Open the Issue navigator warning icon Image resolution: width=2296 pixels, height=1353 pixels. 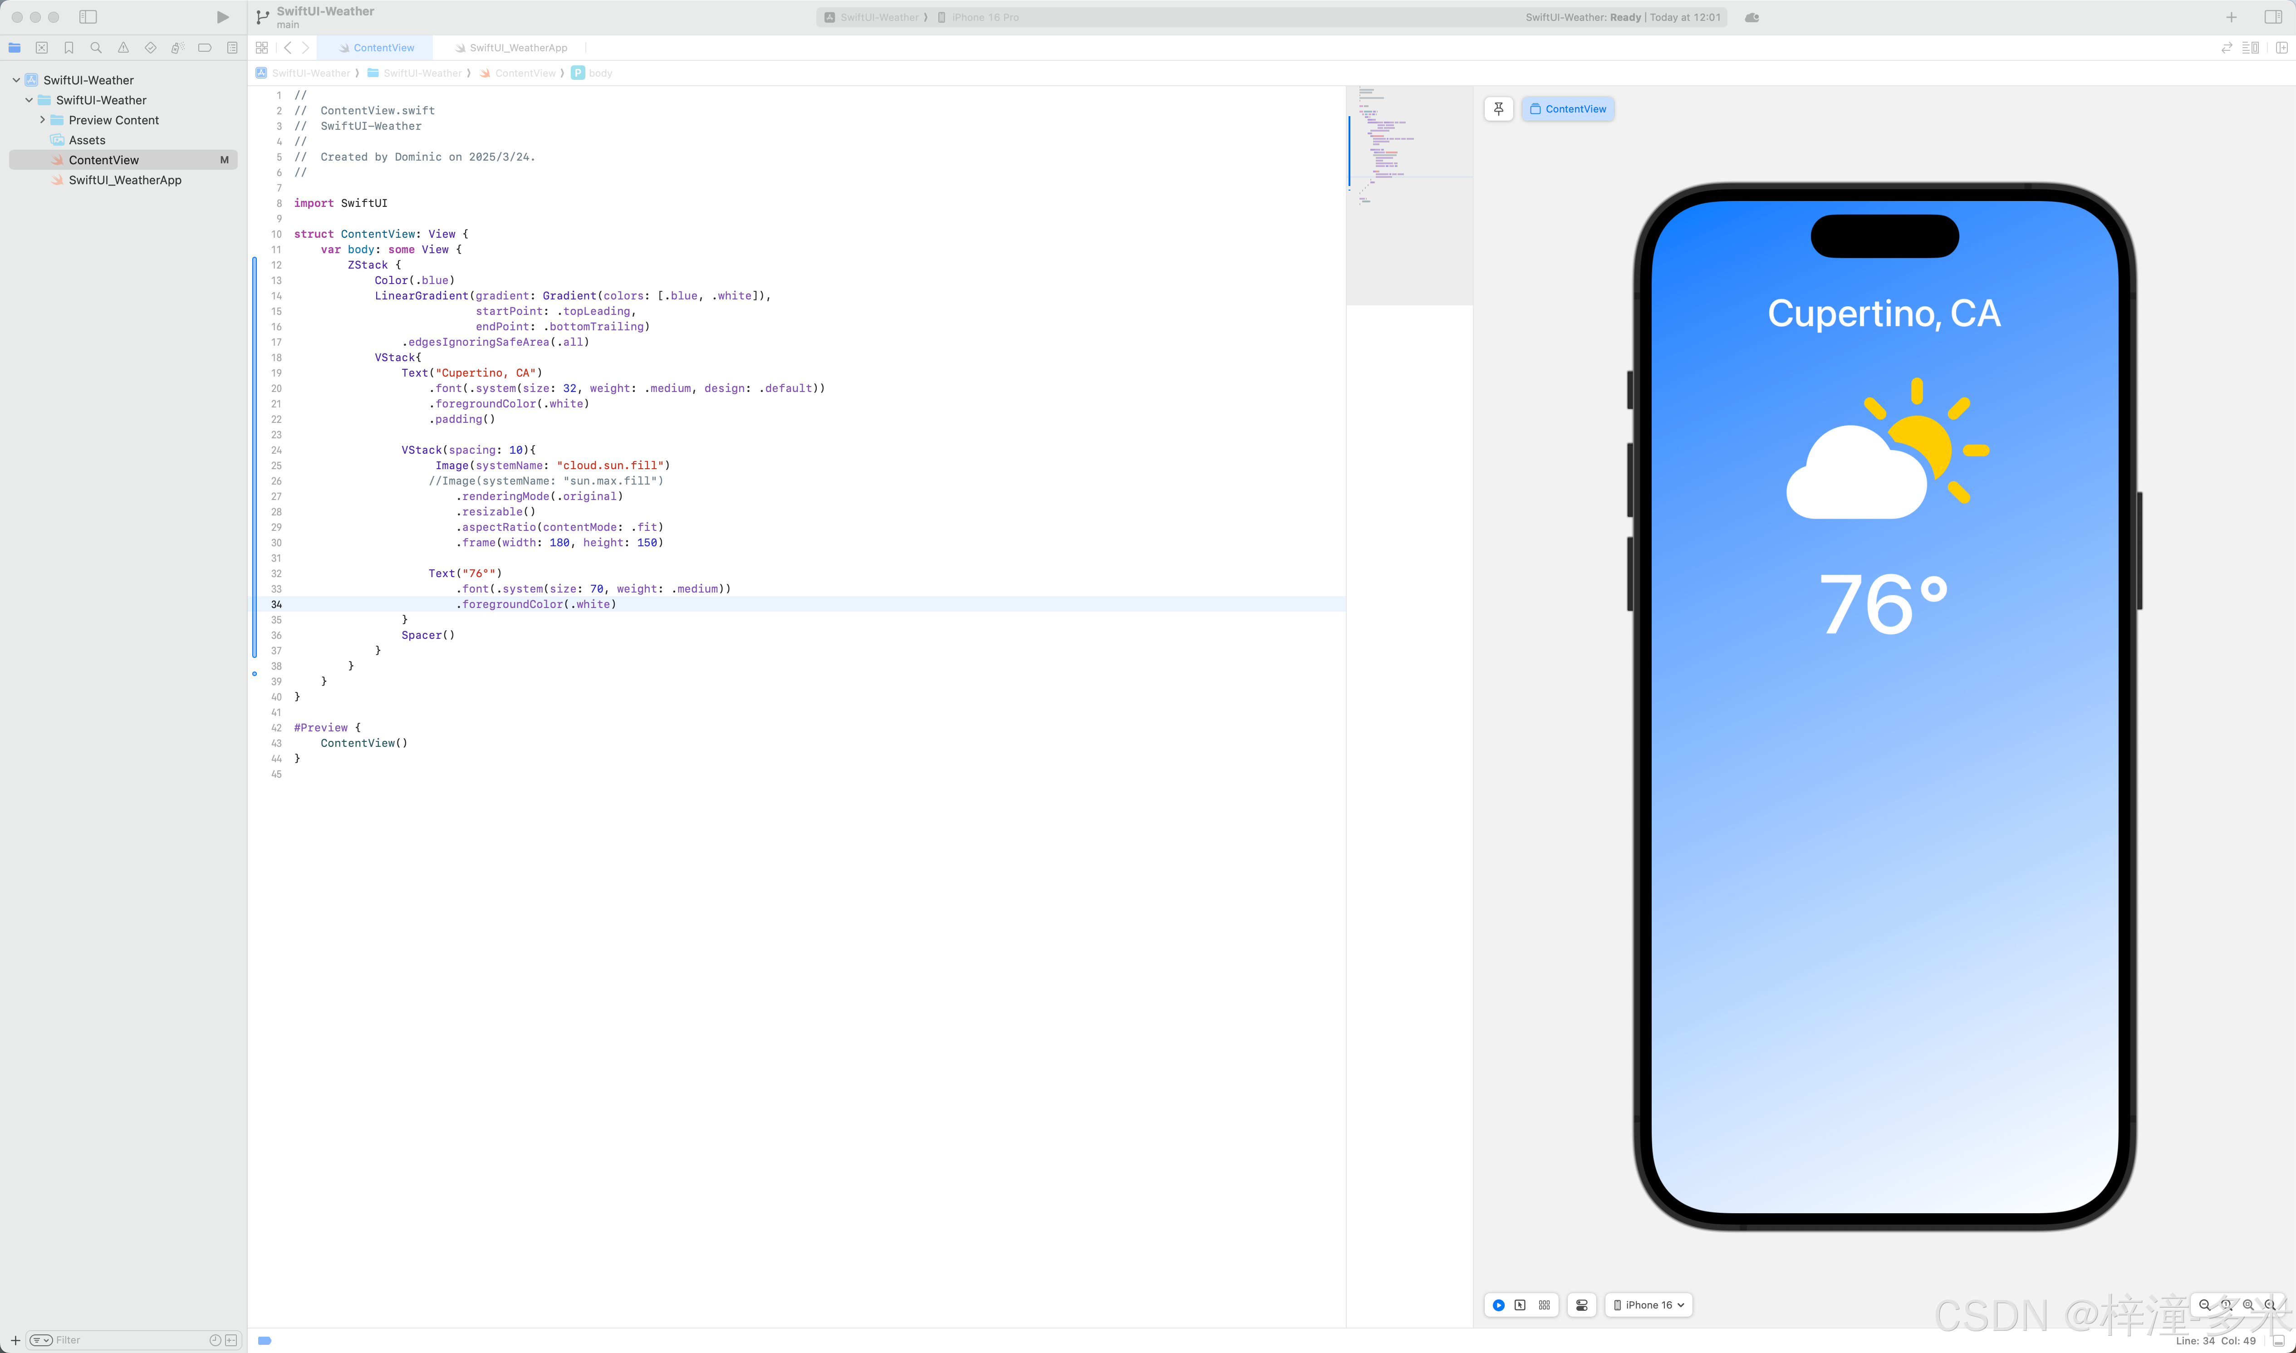click(123, 47)
